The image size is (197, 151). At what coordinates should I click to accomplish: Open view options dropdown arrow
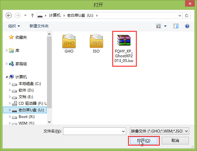[165, 26]
